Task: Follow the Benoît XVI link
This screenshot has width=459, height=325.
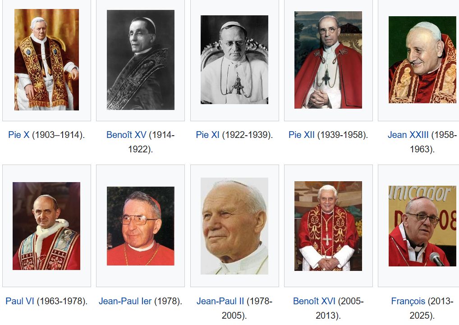Action: pos(314,301)
